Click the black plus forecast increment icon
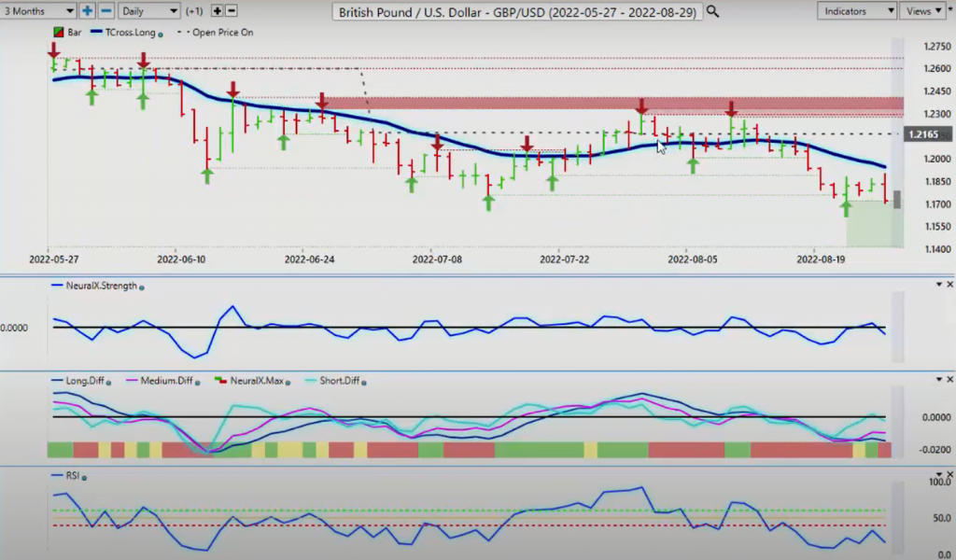 coord(217,11)
